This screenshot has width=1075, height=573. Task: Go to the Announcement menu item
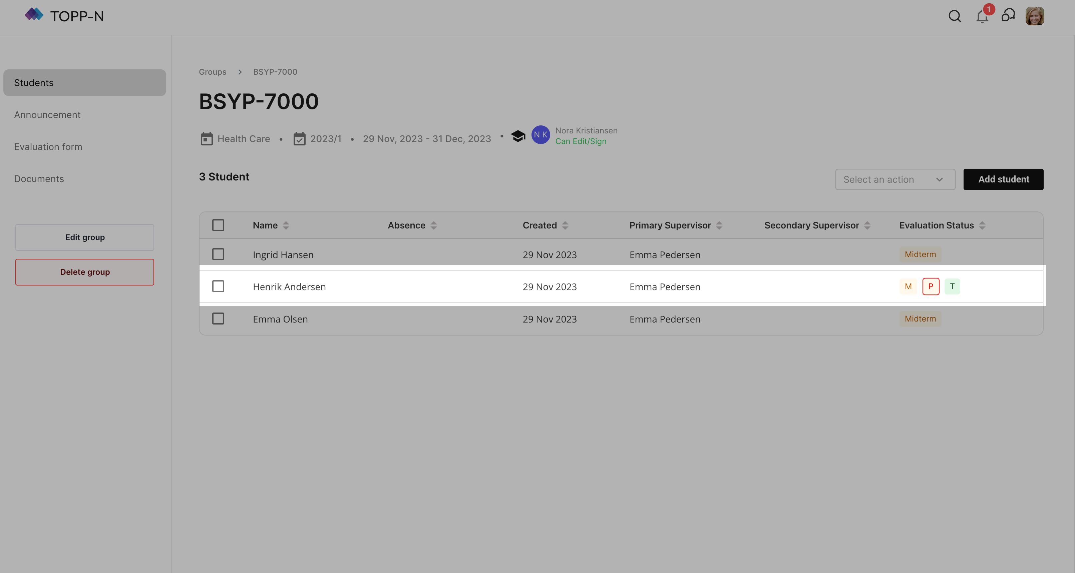(x=47, y=115)
